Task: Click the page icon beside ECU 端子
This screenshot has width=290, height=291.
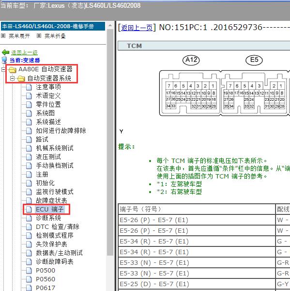Action: (x=29, y=210)
